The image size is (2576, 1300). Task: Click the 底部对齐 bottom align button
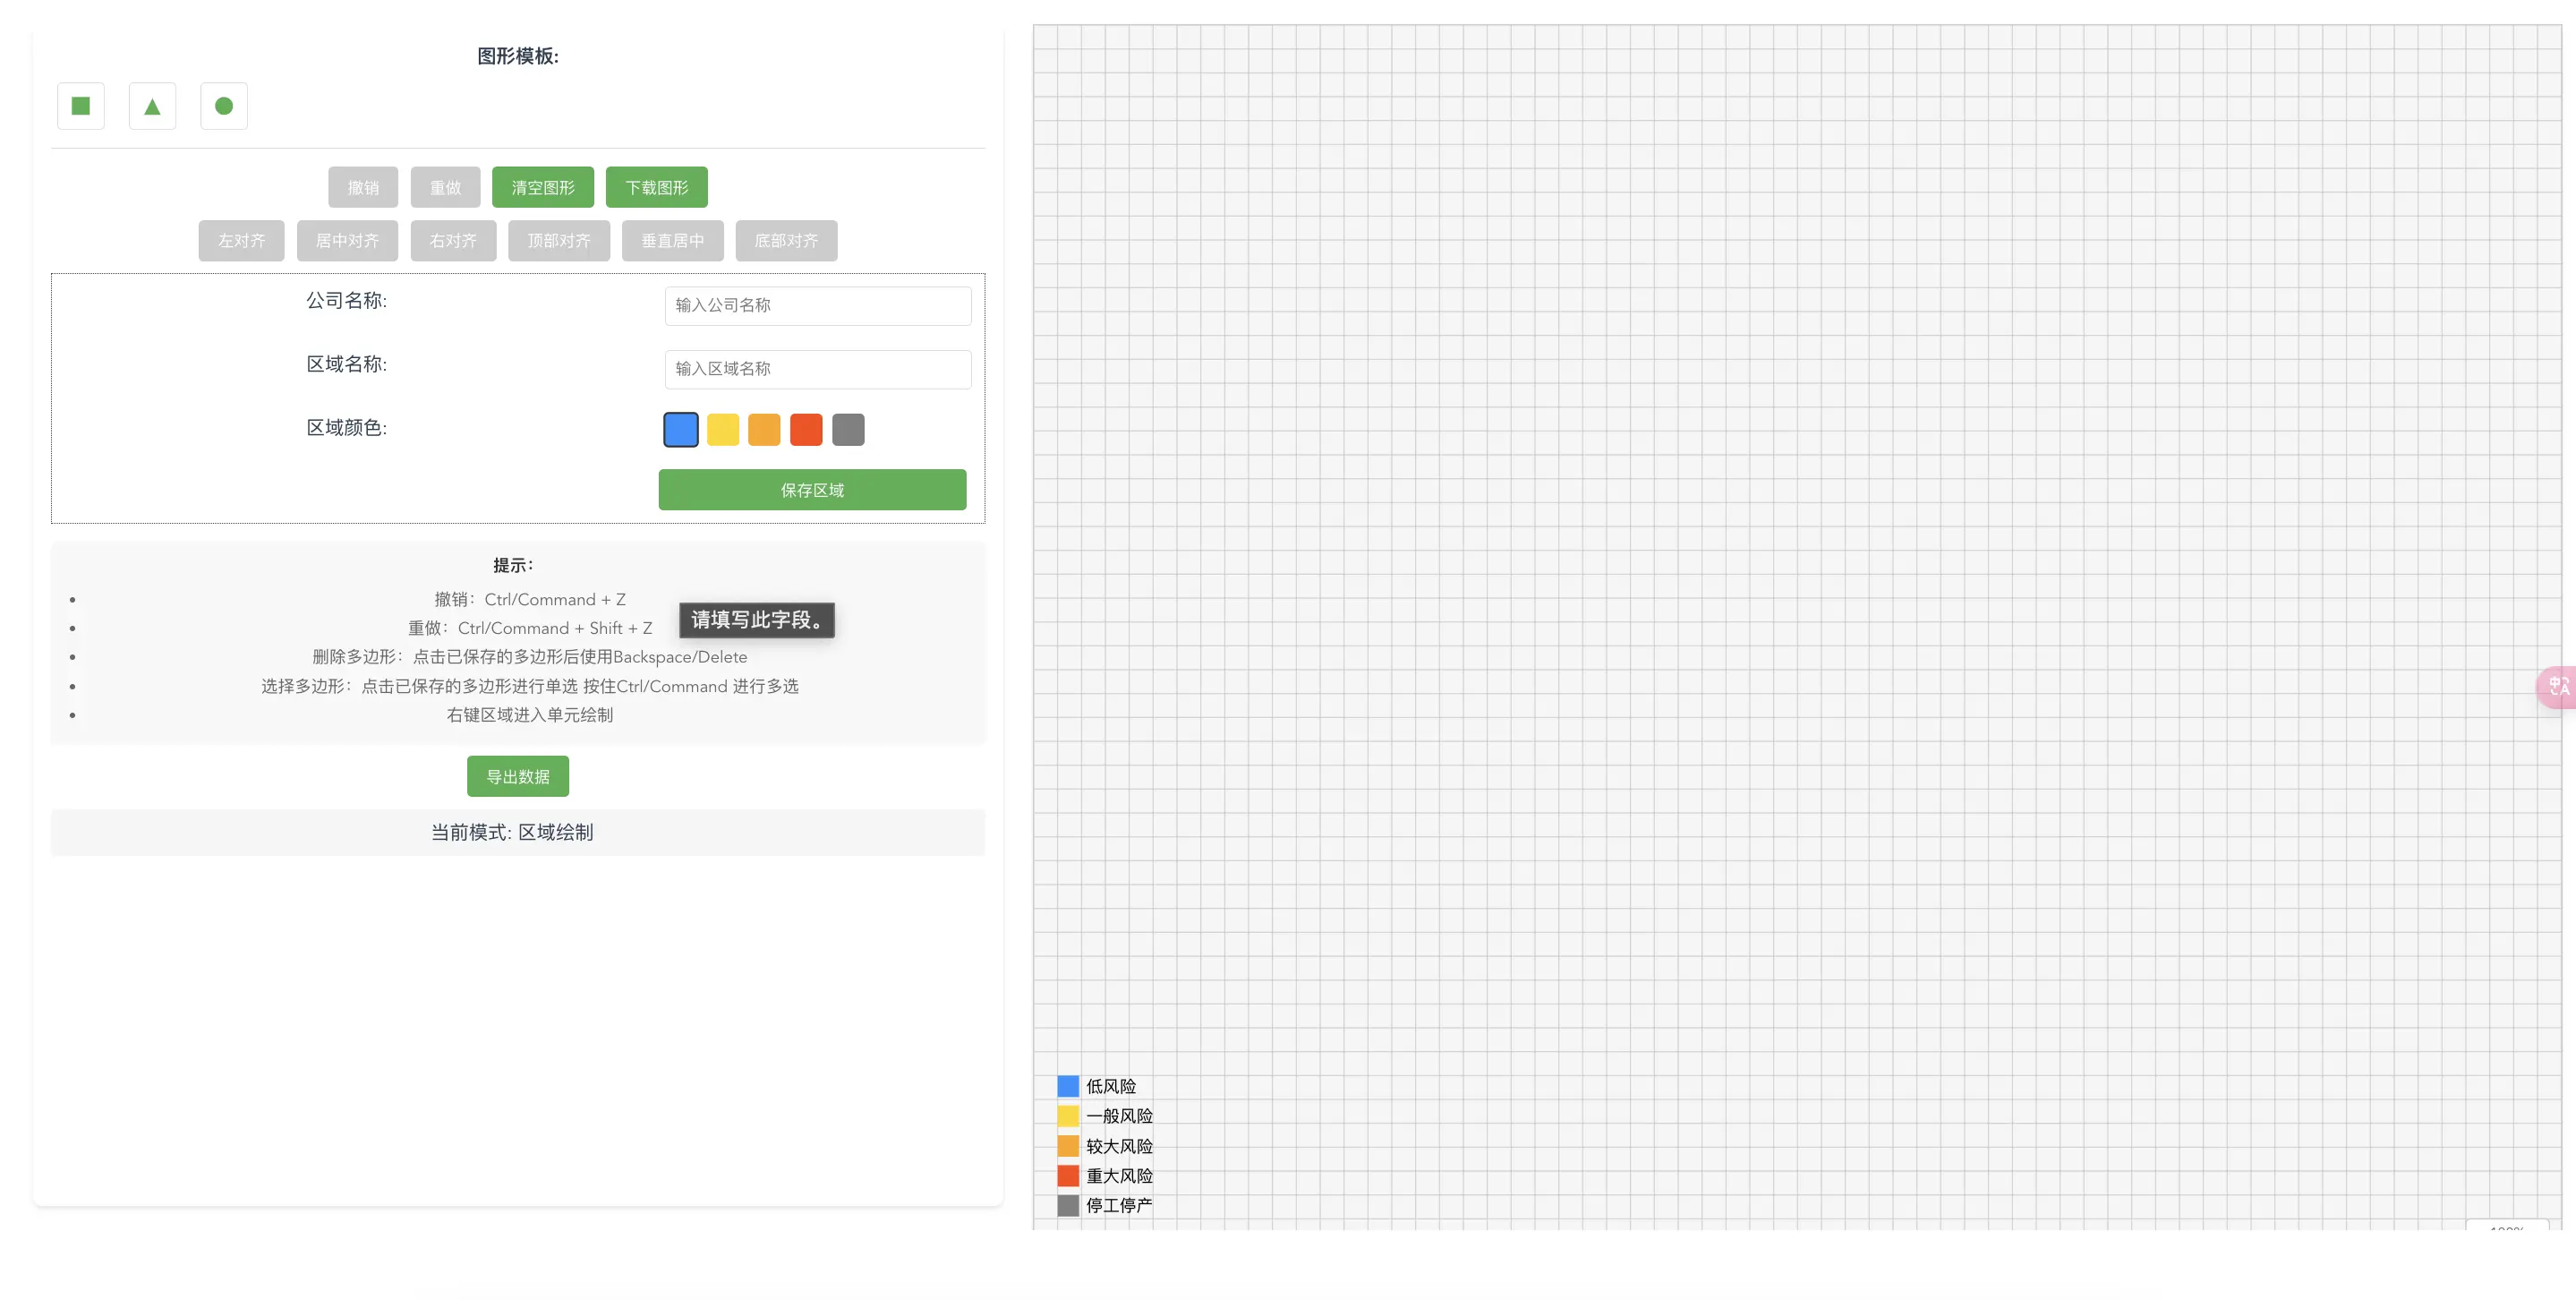(786, 241)
